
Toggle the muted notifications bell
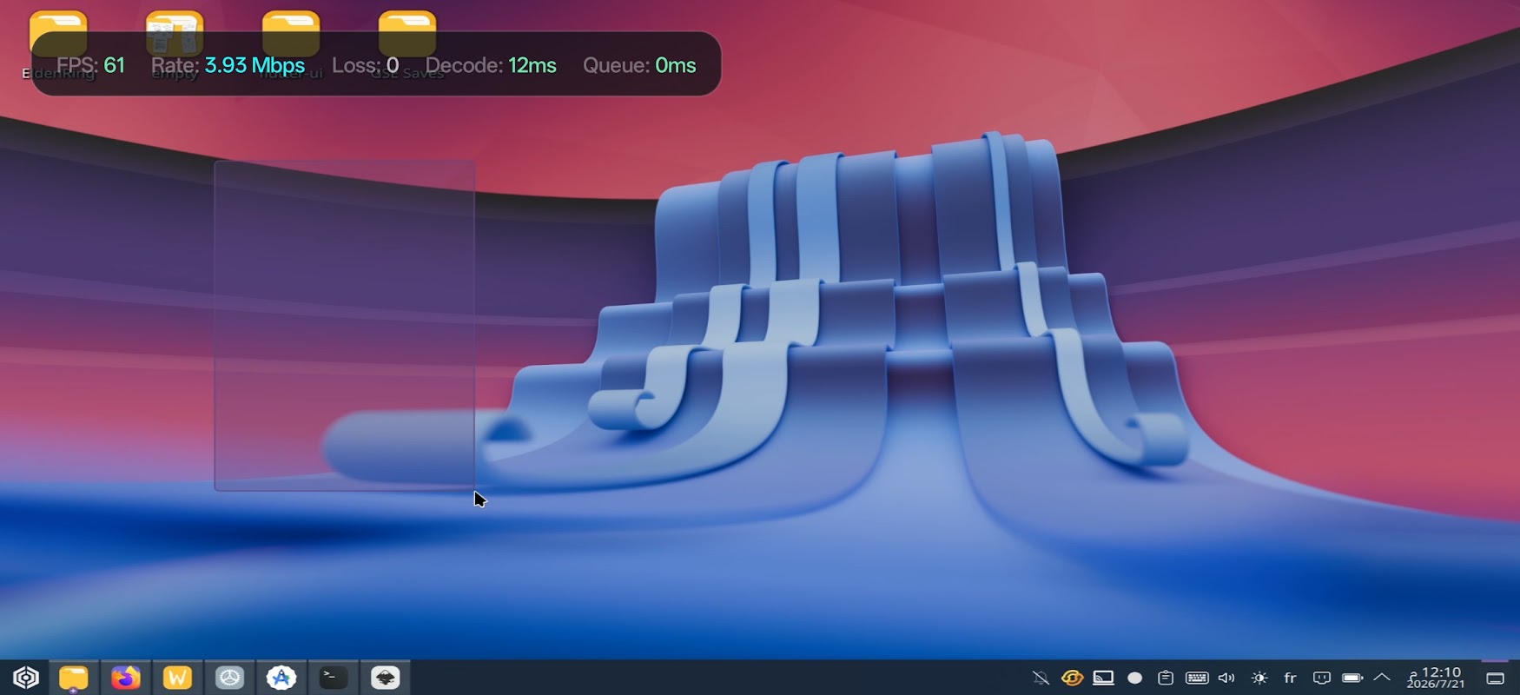point(1041,678)
